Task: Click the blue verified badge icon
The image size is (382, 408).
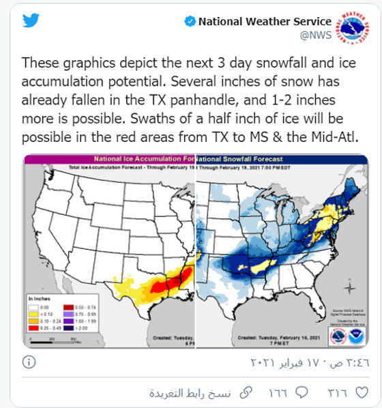Action: 190,21
